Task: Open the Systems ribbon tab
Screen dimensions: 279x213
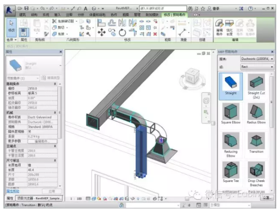Action: click(46, 15)
